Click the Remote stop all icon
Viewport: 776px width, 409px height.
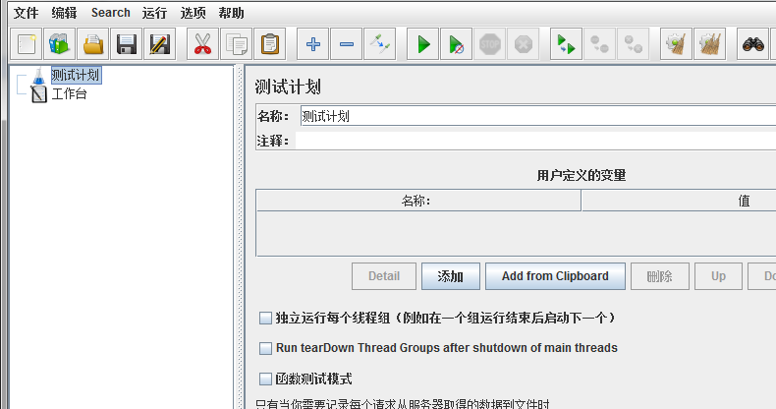(x=599, y=44)
